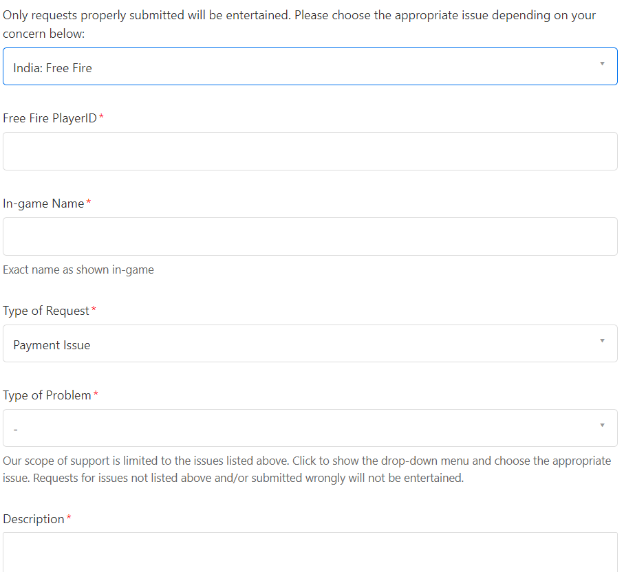
Task: Click the Free Fire PlayerID label
Action: coord(50,118)
